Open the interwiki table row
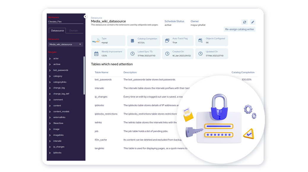The image size is (308, 172). point(99,88)
